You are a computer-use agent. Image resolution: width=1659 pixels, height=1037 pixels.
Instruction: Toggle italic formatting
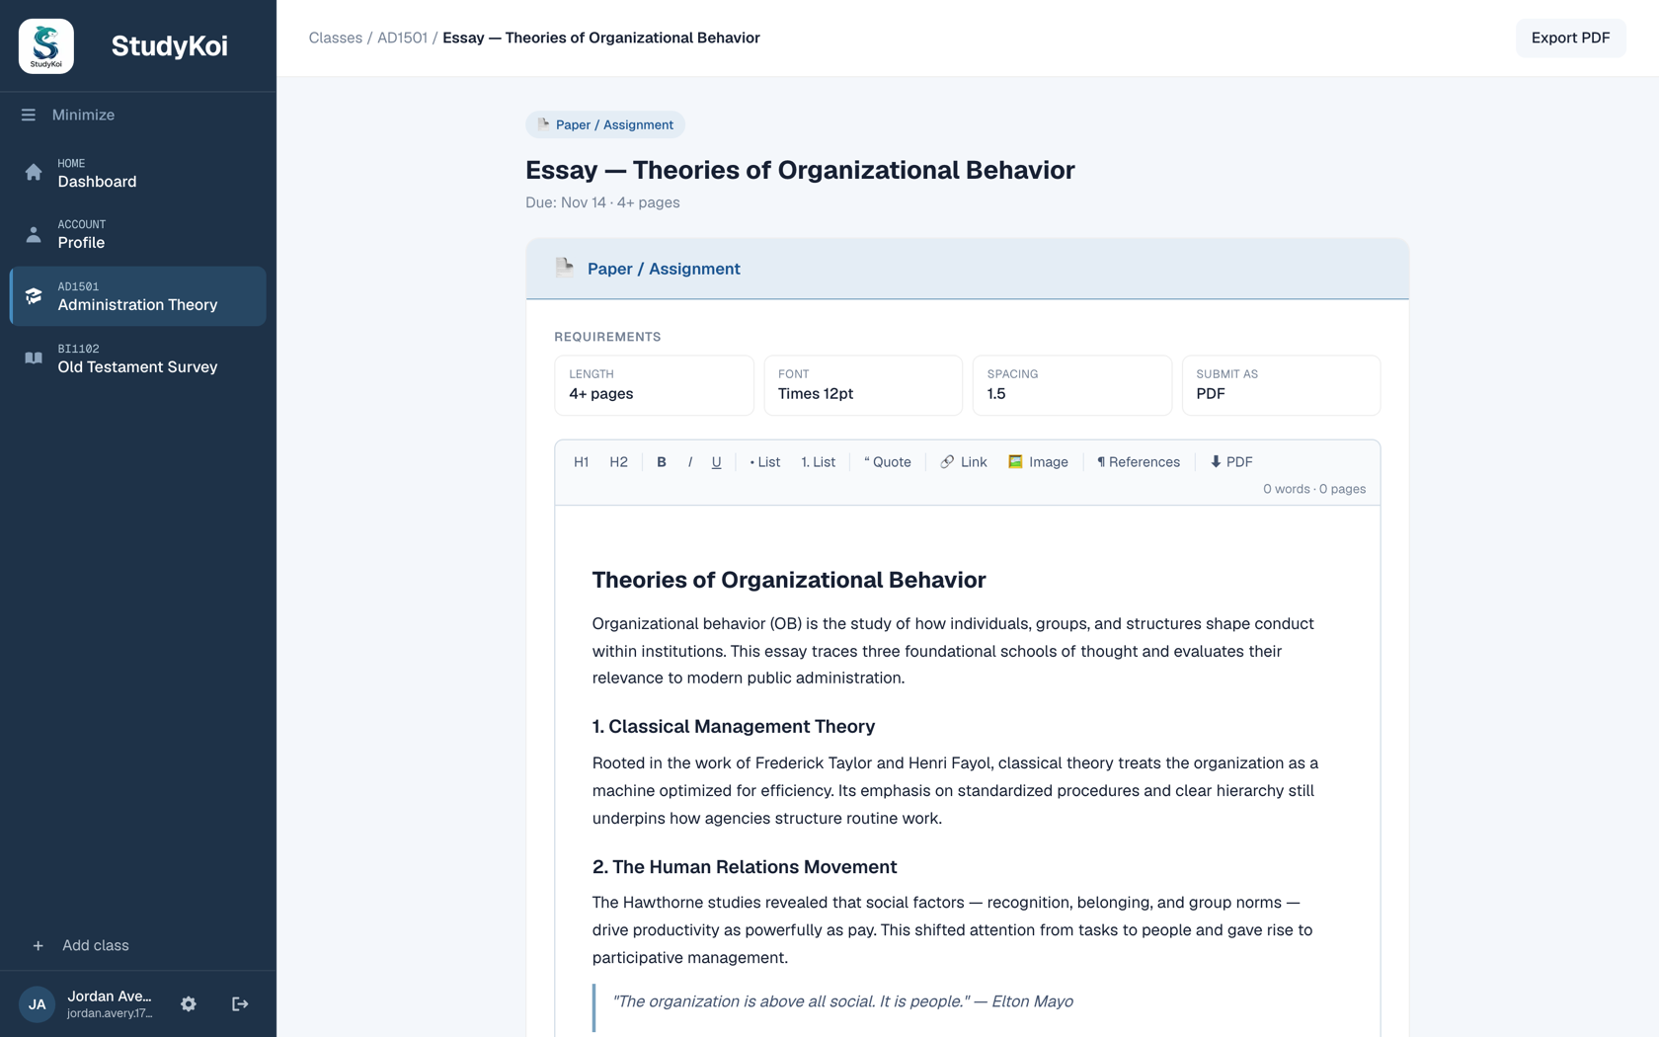[690, 462]
